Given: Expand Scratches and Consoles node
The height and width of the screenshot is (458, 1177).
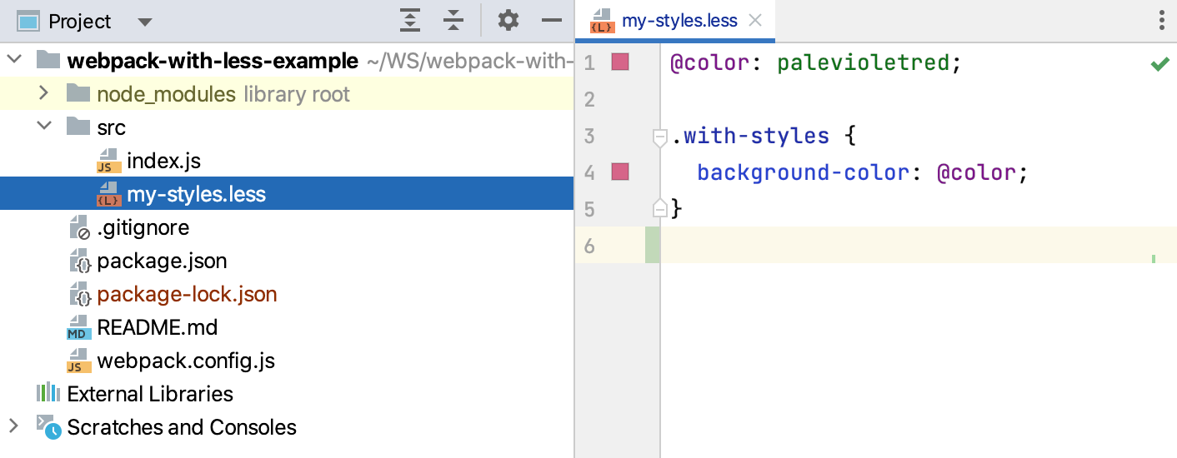Looking at the screenshot, I should [13, 426].
